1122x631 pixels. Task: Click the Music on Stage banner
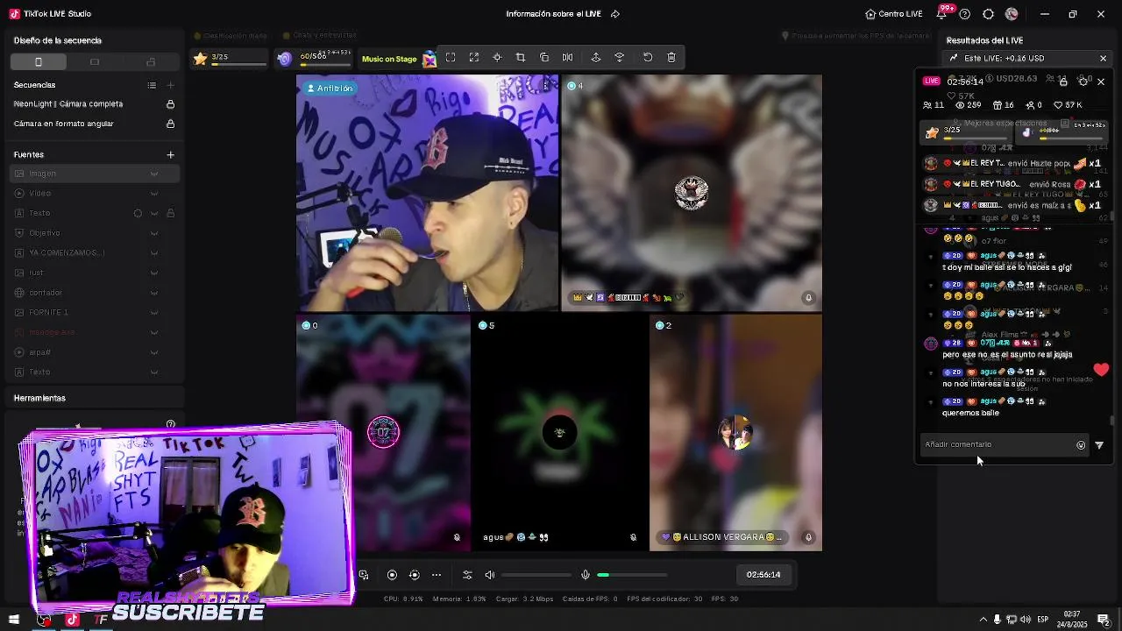(x=399, y=59)
